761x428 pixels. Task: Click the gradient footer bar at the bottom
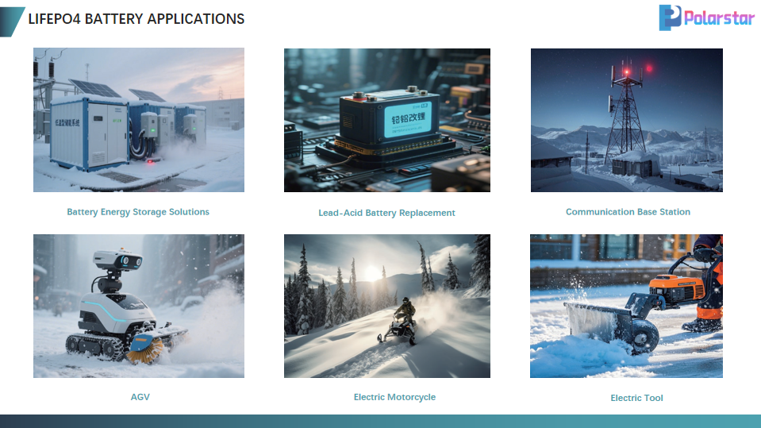380,421
